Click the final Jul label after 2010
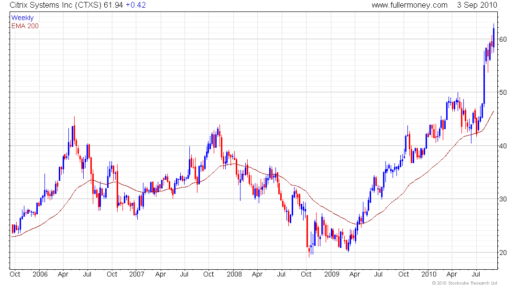 point(476,274)
